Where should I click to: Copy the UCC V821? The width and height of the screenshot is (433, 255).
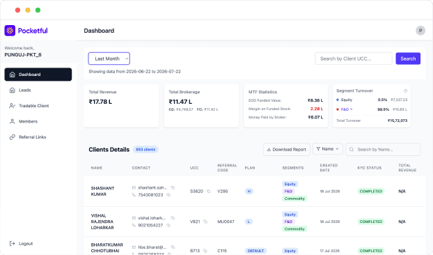tap(205, 222)
